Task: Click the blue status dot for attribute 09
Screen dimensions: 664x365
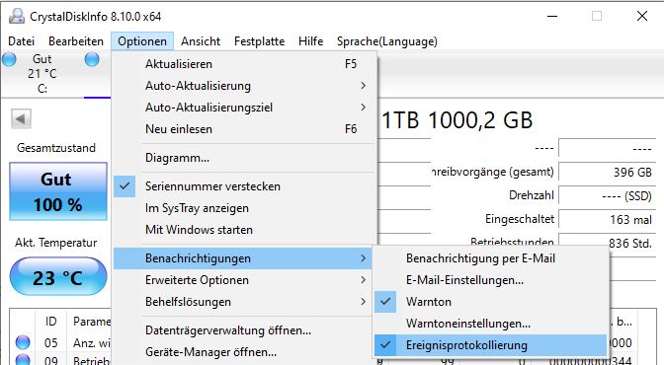Action: [x=23, y=360]
